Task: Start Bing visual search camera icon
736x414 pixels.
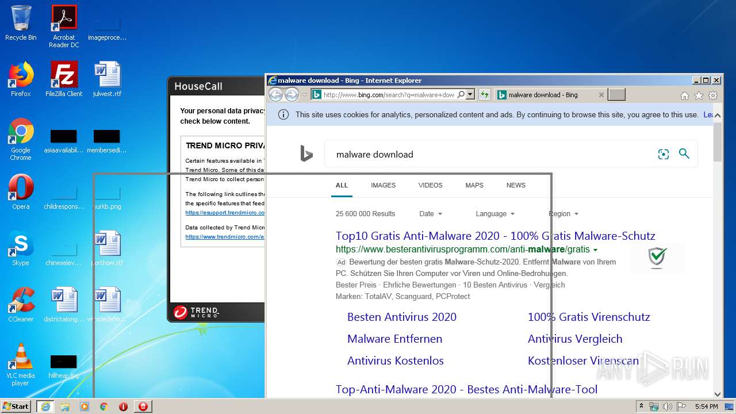Action: pos(664,154)
